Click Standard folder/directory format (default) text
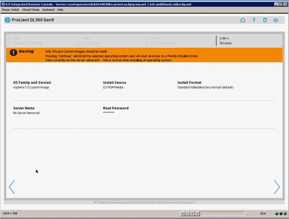Screen dimensions: 289x219 pyautogui.click(x=205, y=87)
